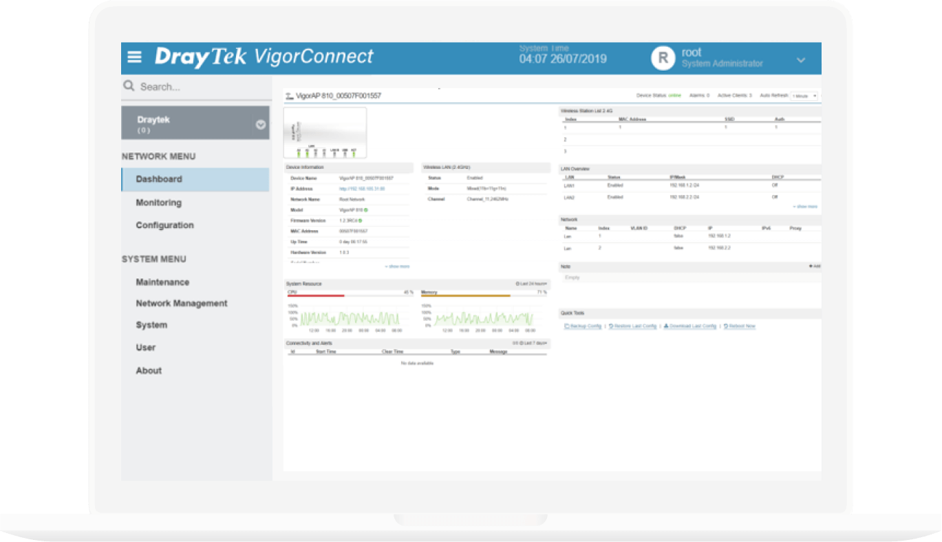Add a note with the Add button
Image resolution: width=942 pixels, height=542 pixels.
[815, 266]
